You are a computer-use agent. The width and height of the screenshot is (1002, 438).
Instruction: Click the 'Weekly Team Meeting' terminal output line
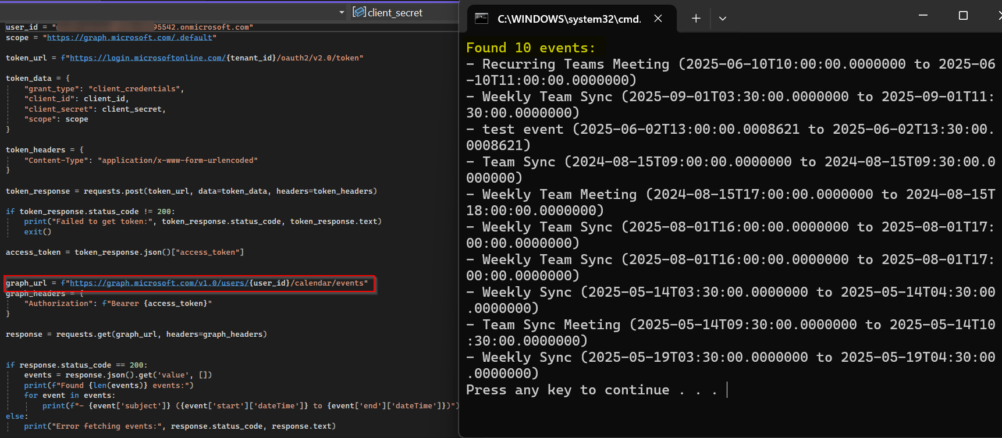[731, 202]
